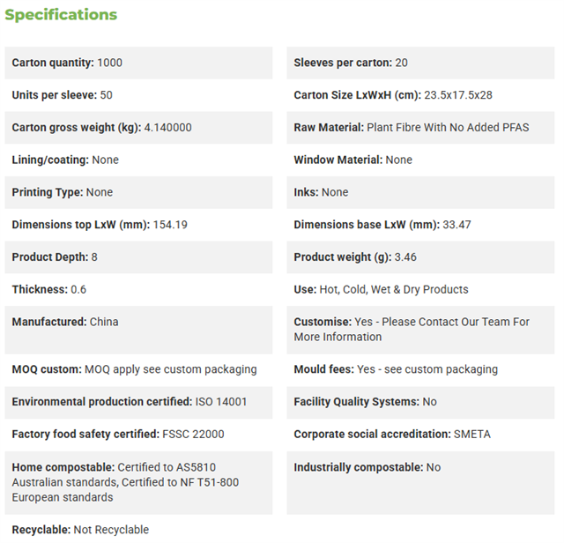Select Use Hot, Cold, Wet & Dry row

(x=420, y=289)
